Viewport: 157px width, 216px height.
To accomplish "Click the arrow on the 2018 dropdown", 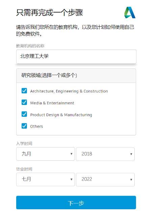I will [x=131, y=154].
